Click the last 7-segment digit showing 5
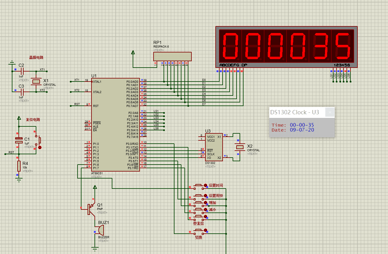 click(x=343, y=46)
